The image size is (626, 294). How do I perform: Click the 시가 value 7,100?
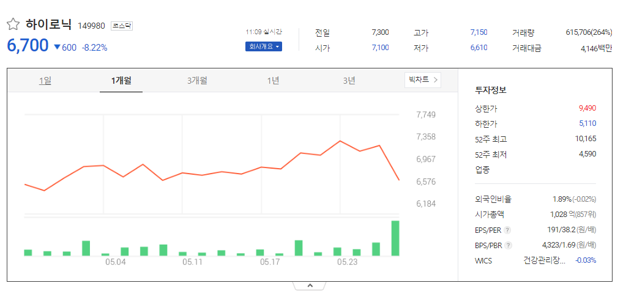380,48
